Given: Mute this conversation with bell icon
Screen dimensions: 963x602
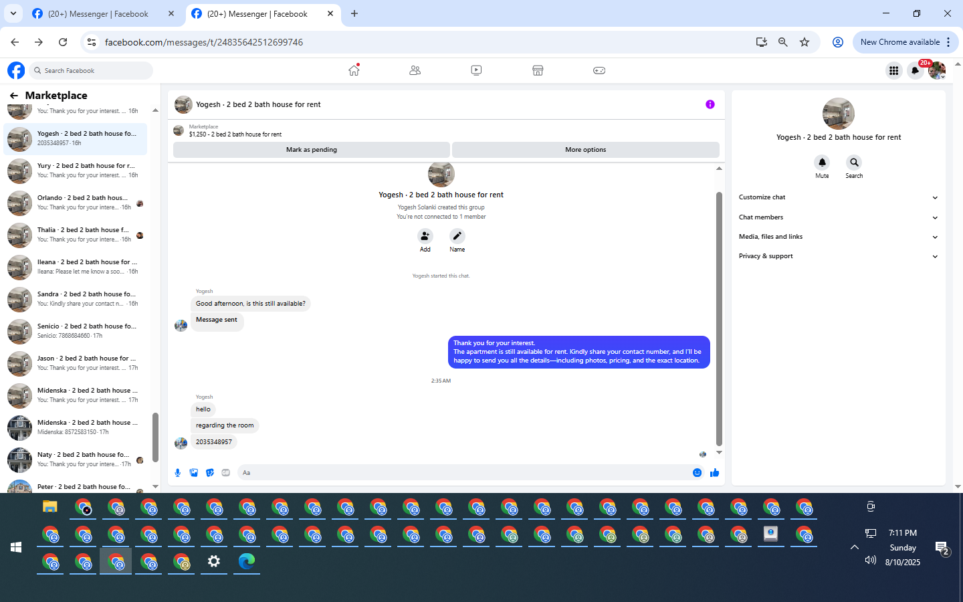Looking at the screenshot, I should click(x=822, y=163).
